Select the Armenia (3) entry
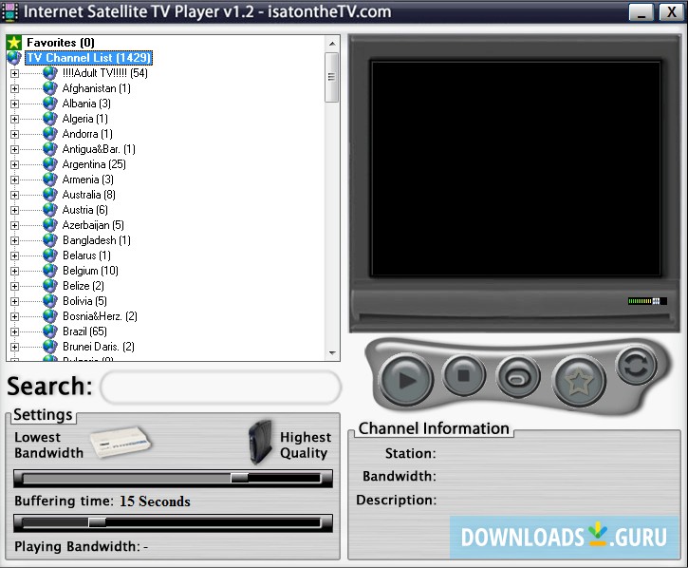 87,180
